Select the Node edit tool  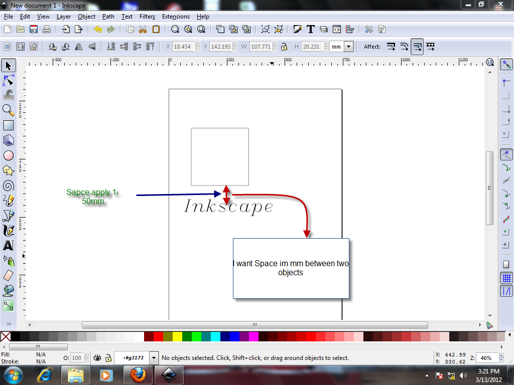coord(9,80)
